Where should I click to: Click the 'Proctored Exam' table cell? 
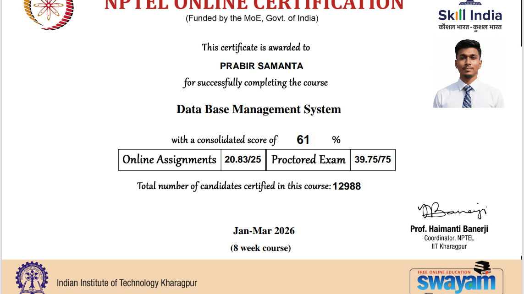tap(308, 160)
